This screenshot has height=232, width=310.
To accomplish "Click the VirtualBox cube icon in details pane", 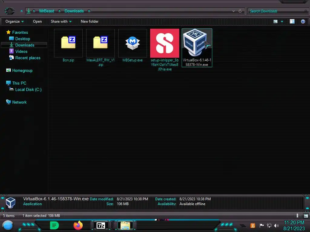I will click(11, 202).
